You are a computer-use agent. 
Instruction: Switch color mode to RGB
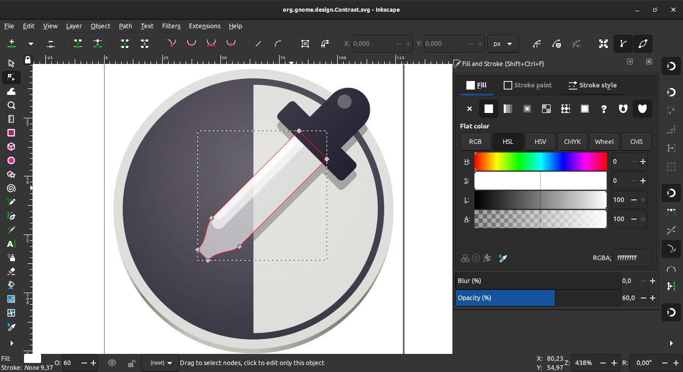pos(475,142)
